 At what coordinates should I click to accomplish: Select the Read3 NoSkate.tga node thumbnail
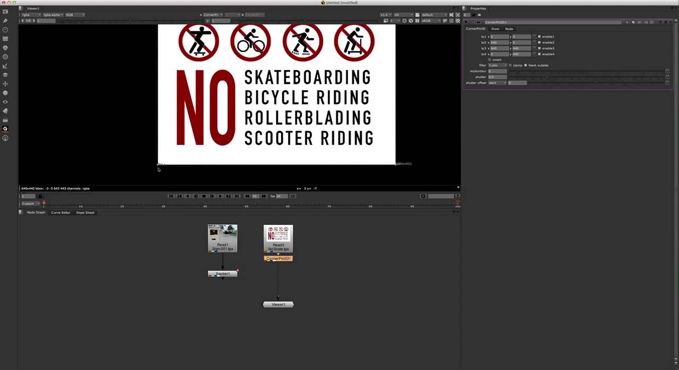click(278, 239)
